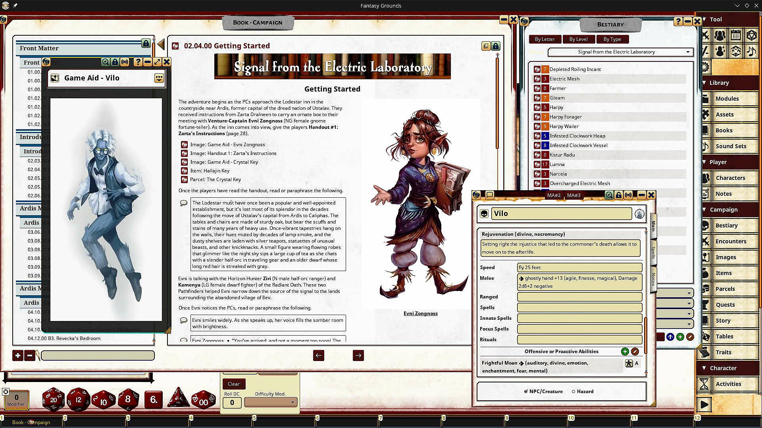Switch to By Type bestiary tab

tap(612, 39)
